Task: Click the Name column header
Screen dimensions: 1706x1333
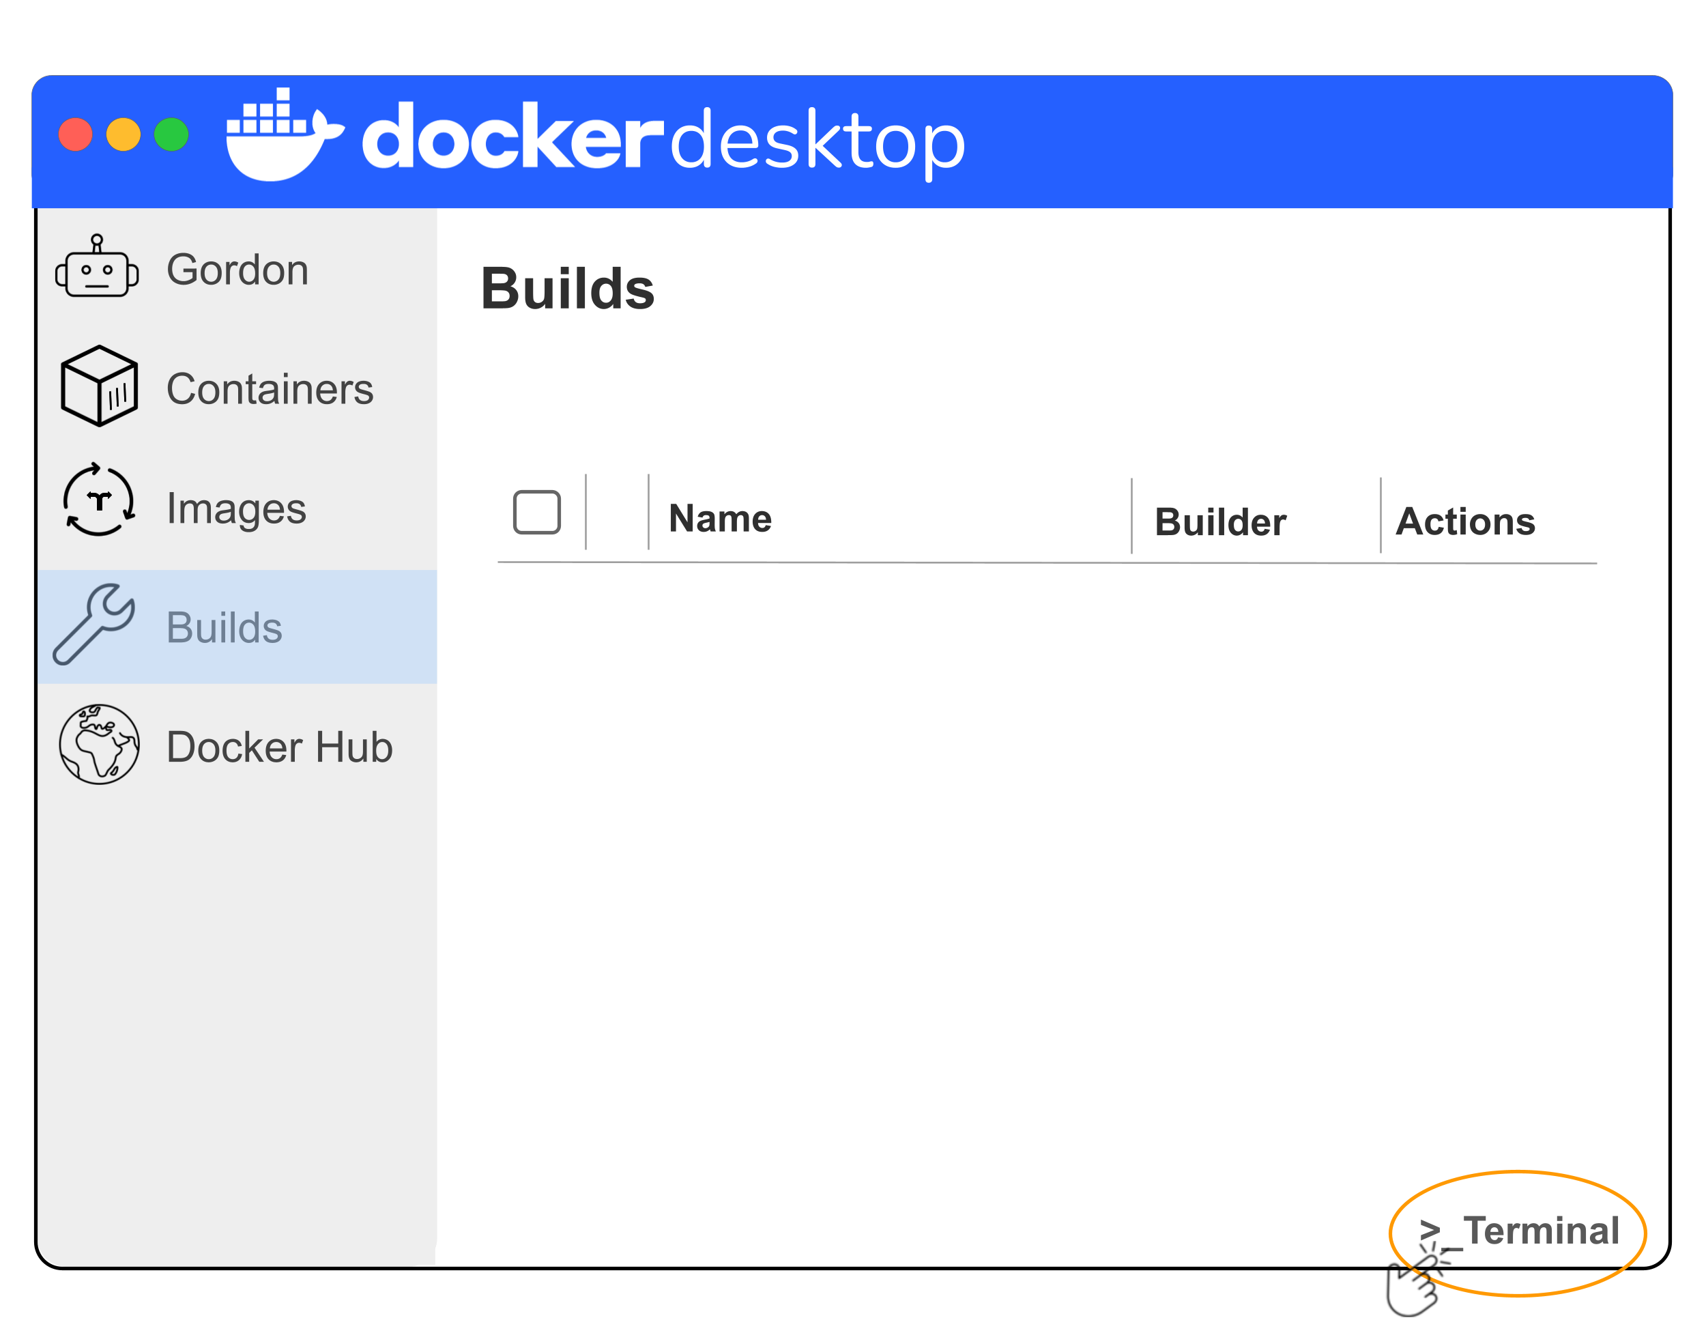Action: point(721,519)
